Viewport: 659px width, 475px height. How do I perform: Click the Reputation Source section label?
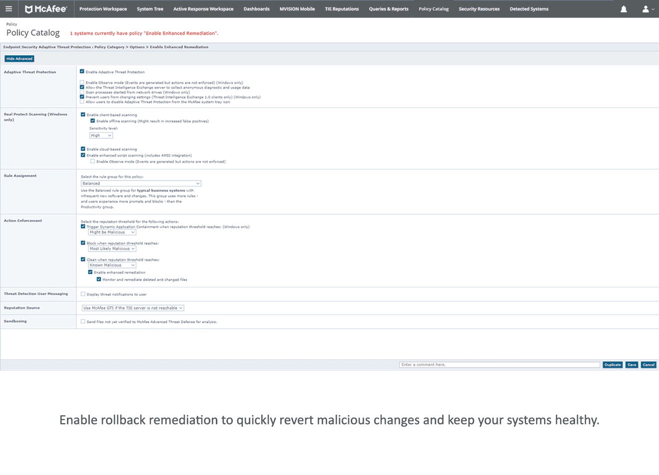pyautogui.click(x=22, y=308)
